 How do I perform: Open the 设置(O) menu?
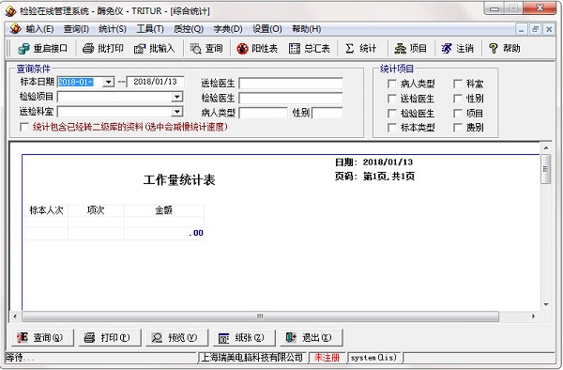267,29
